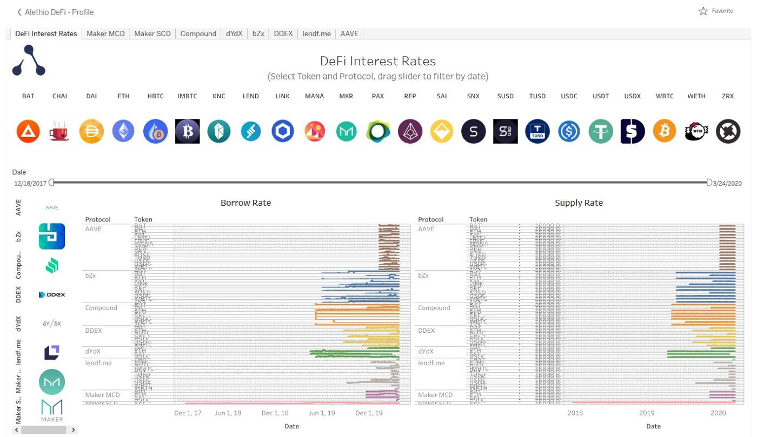Click the sidebar scroll left arrow
The height and width of the screenshot is (437, 757).
click(x=17, y=430)
